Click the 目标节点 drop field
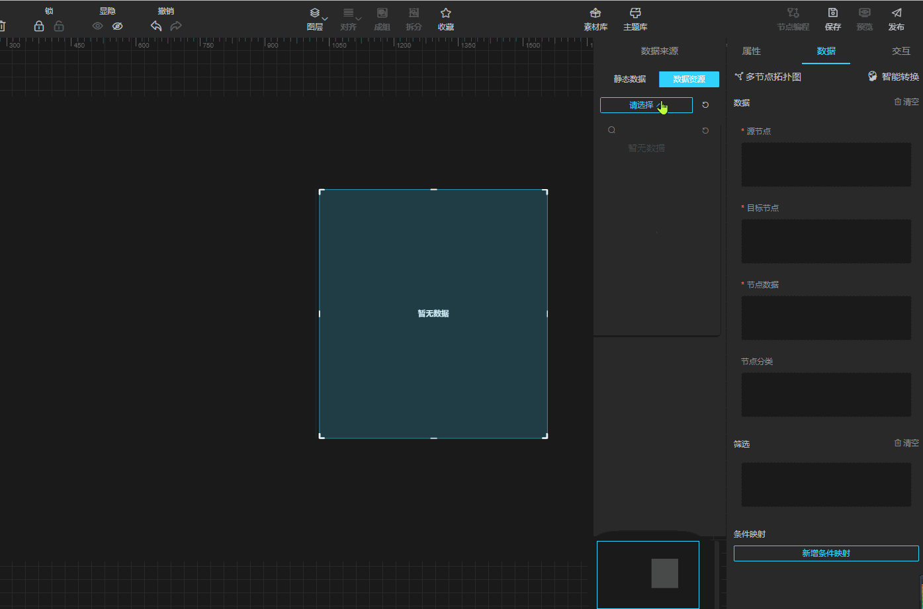This screenshot has width=923, height=609. 826,241
